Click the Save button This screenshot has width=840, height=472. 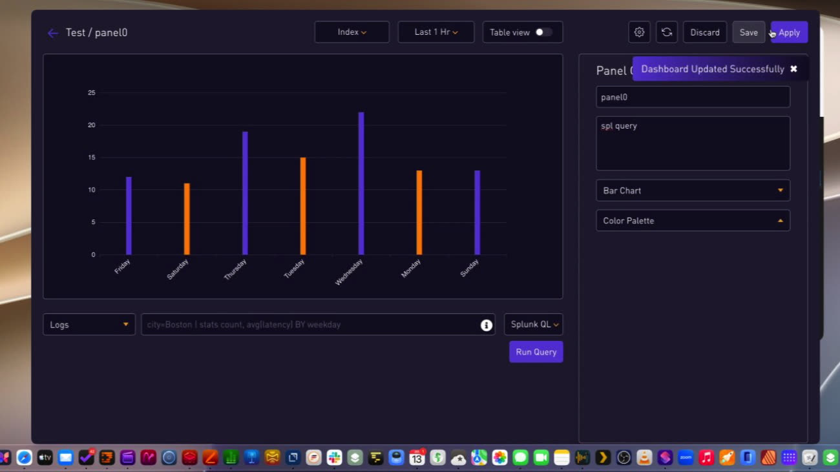point(749,32)
